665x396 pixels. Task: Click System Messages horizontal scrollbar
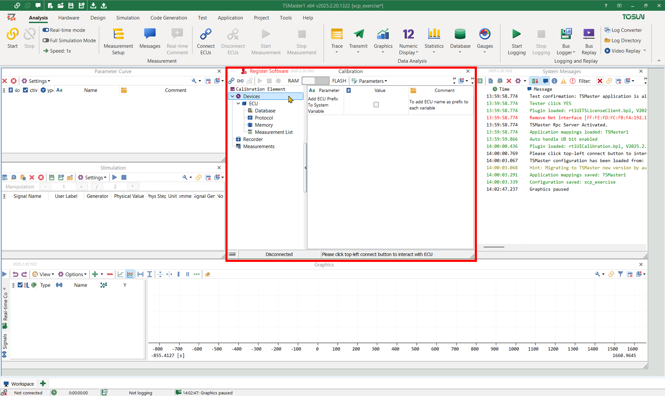pos(494,247)
